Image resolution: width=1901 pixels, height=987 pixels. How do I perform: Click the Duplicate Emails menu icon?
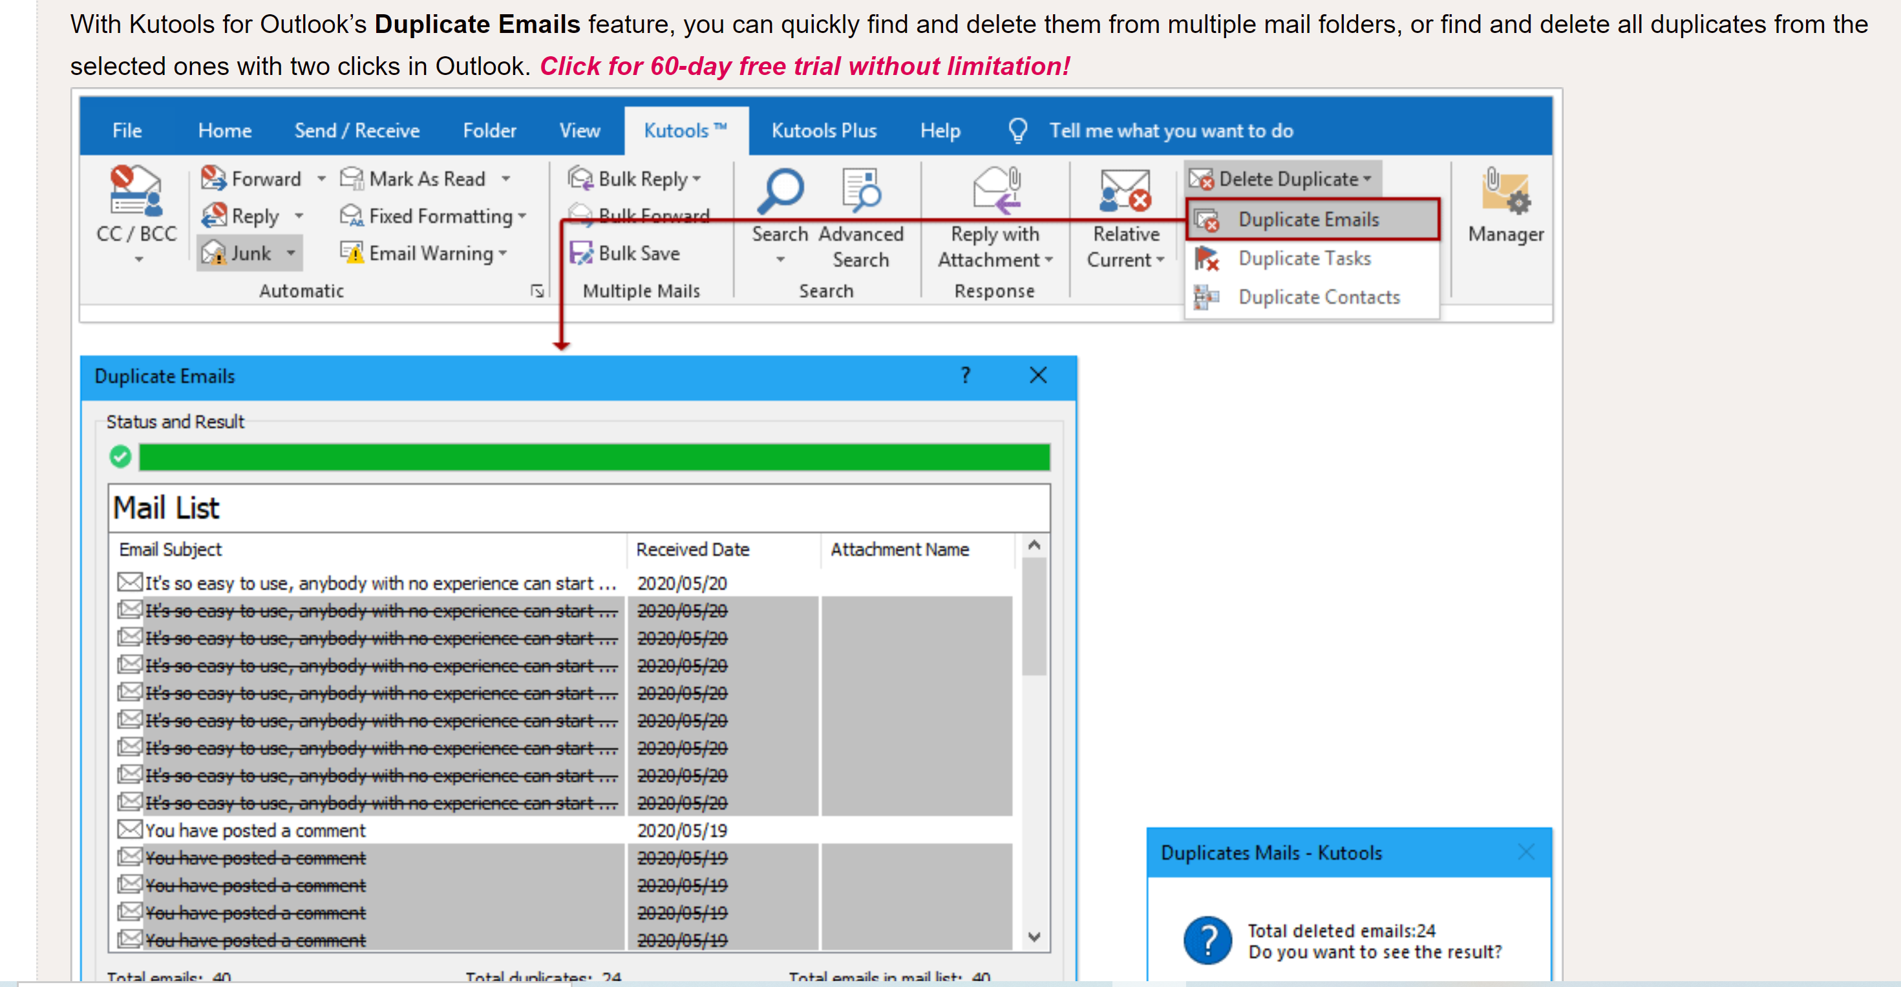tap(1207, 219)
